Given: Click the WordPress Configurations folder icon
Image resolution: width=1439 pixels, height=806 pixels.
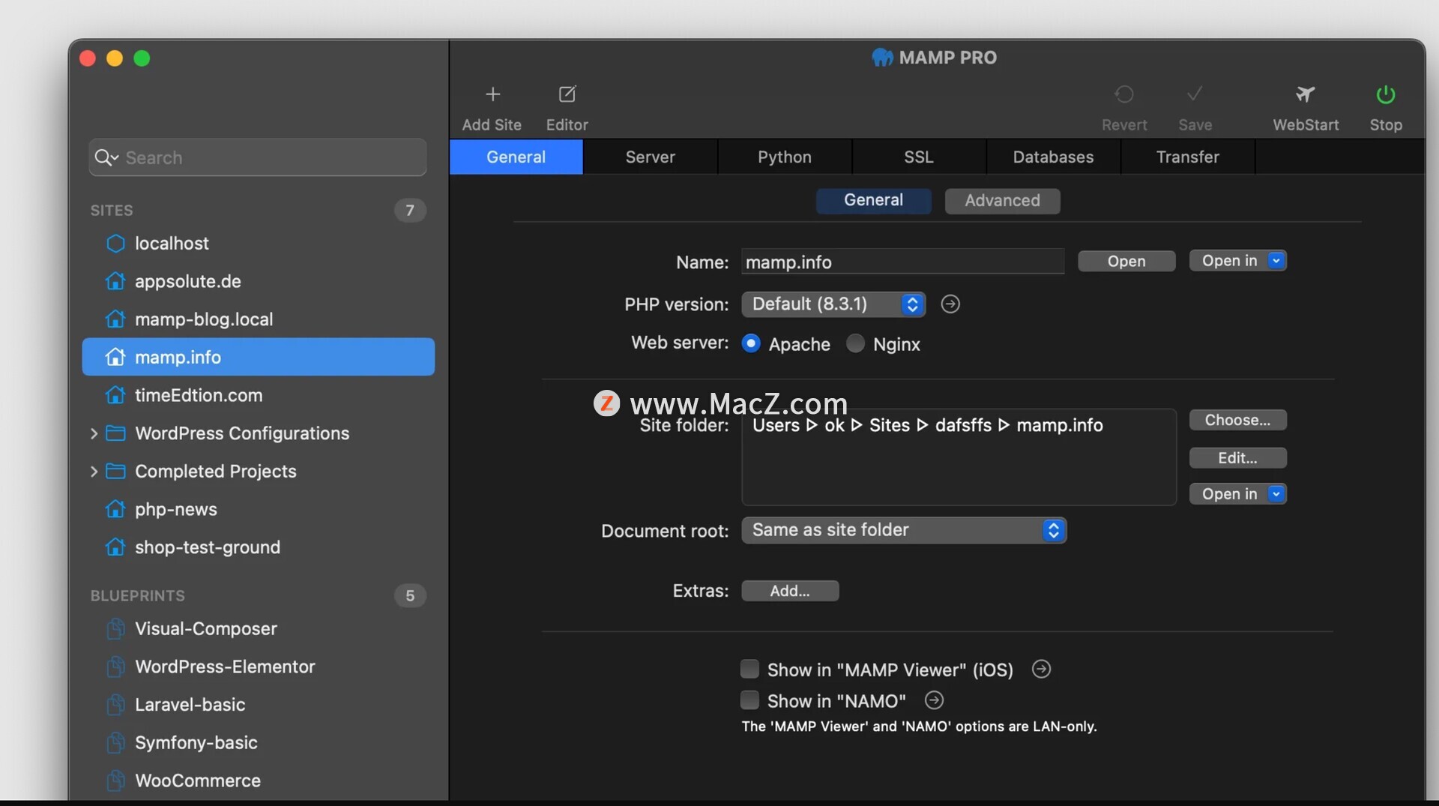Looking at the screenshot, I should click(x=115, y=433).
